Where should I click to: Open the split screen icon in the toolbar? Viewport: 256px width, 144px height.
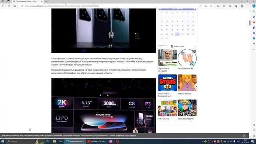(x=218, y=6)
